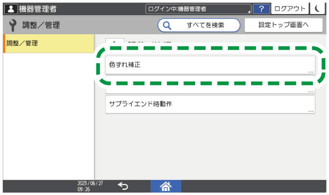The height and width of the screenshot is (195, 329).
Task: Open the ログイン中:機器管理者 login status dropdown
Action: tap(198, 9)
